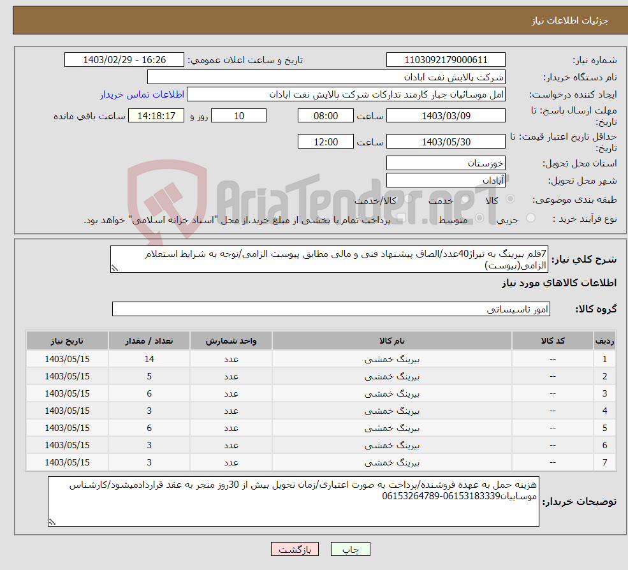Screen dimensions: 628x570
Task: Click the ردیف column header
Action: tap(604, 341)
